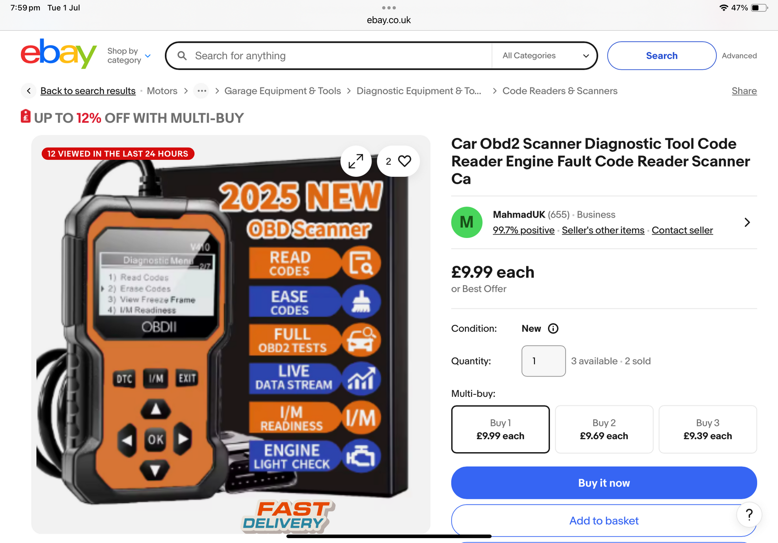778x543 pixels.
Task: Choose the Buy 3 at £9.39 option
Action: (707, 429)
